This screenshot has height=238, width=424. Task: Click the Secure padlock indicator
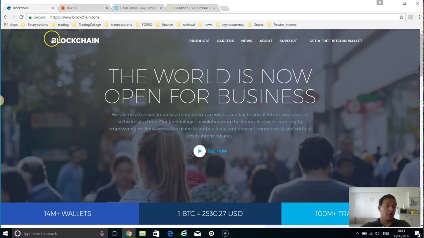coord(37,17)
